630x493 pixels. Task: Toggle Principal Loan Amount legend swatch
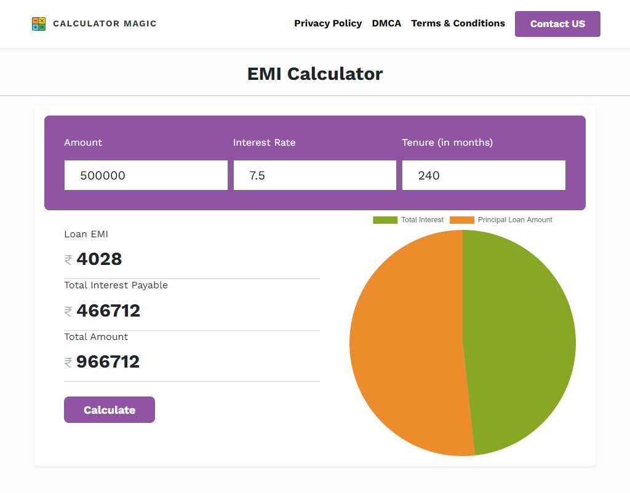point(462,220)
